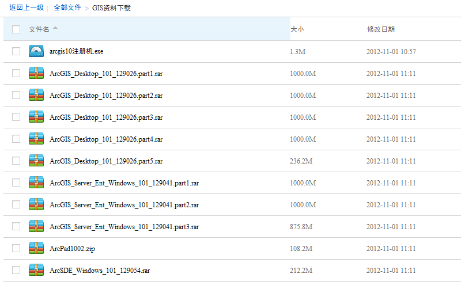Open ArcGIS_Desktop_101_129026.part4.rar file name
Viewport: 461px width, 285px height.
pyautogui.click(x=106, y=139)
